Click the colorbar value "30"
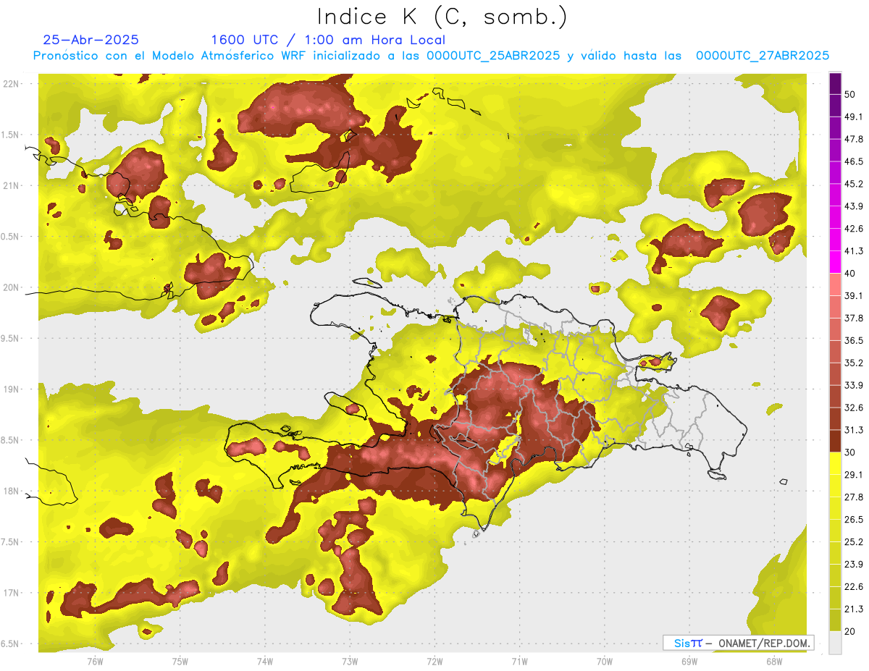869x671 pixels. pyautogui.click(x=852, y=452)
